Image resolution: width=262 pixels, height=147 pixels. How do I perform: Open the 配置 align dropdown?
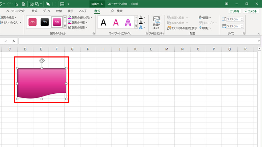pyautogui.click(x=206, y=17)
